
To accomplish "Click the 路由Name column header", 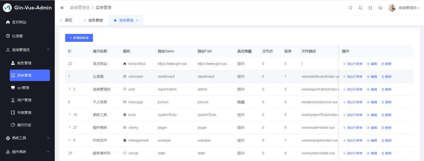I will (x=166, y=51).
